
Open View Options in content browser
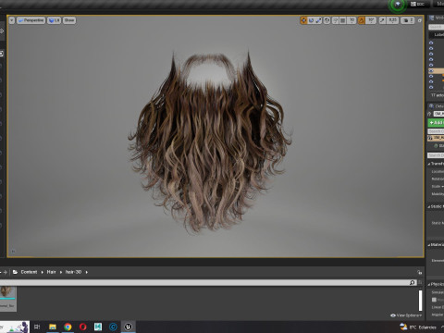pos(406,315)
